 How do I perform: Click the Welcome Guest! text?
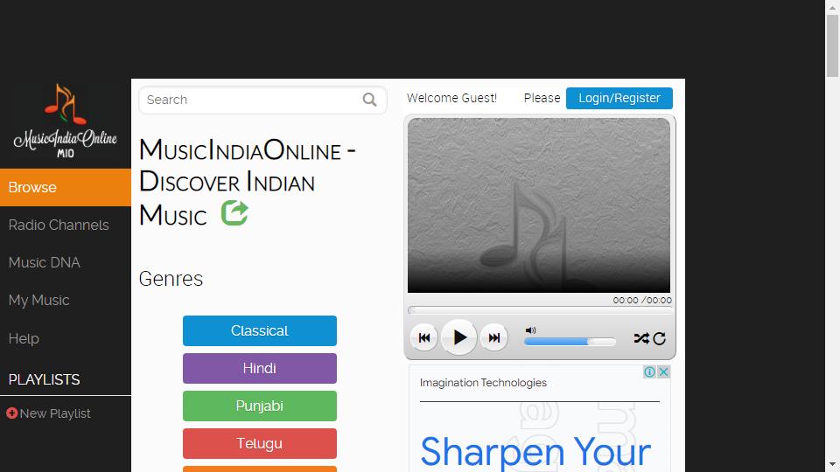[x=451, y=98]
